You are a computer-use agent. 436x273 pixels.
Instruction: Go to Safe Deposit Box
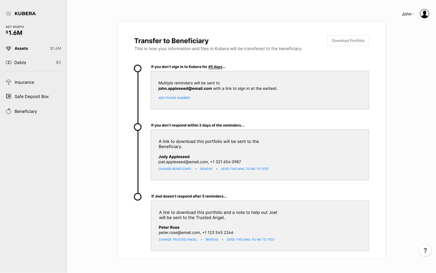point(31,97)
